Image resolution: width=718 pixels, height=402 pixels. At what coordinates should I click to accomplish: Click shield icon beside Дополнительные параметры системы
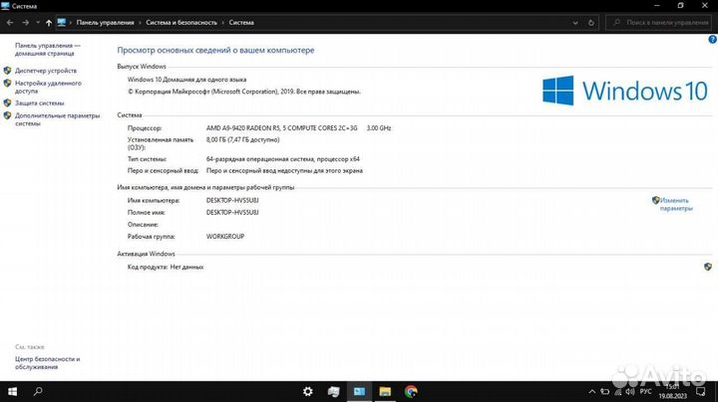[x=7, y=115]
